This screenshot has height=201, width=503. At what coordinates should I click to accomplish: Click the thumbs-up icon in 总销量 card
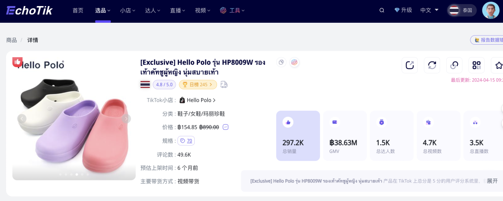[x=288, y=122]
